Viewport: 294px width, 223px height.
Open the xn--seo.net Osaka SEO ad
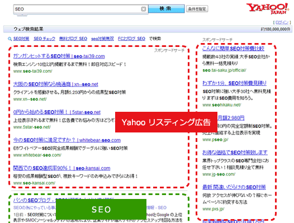coord(56,84)
